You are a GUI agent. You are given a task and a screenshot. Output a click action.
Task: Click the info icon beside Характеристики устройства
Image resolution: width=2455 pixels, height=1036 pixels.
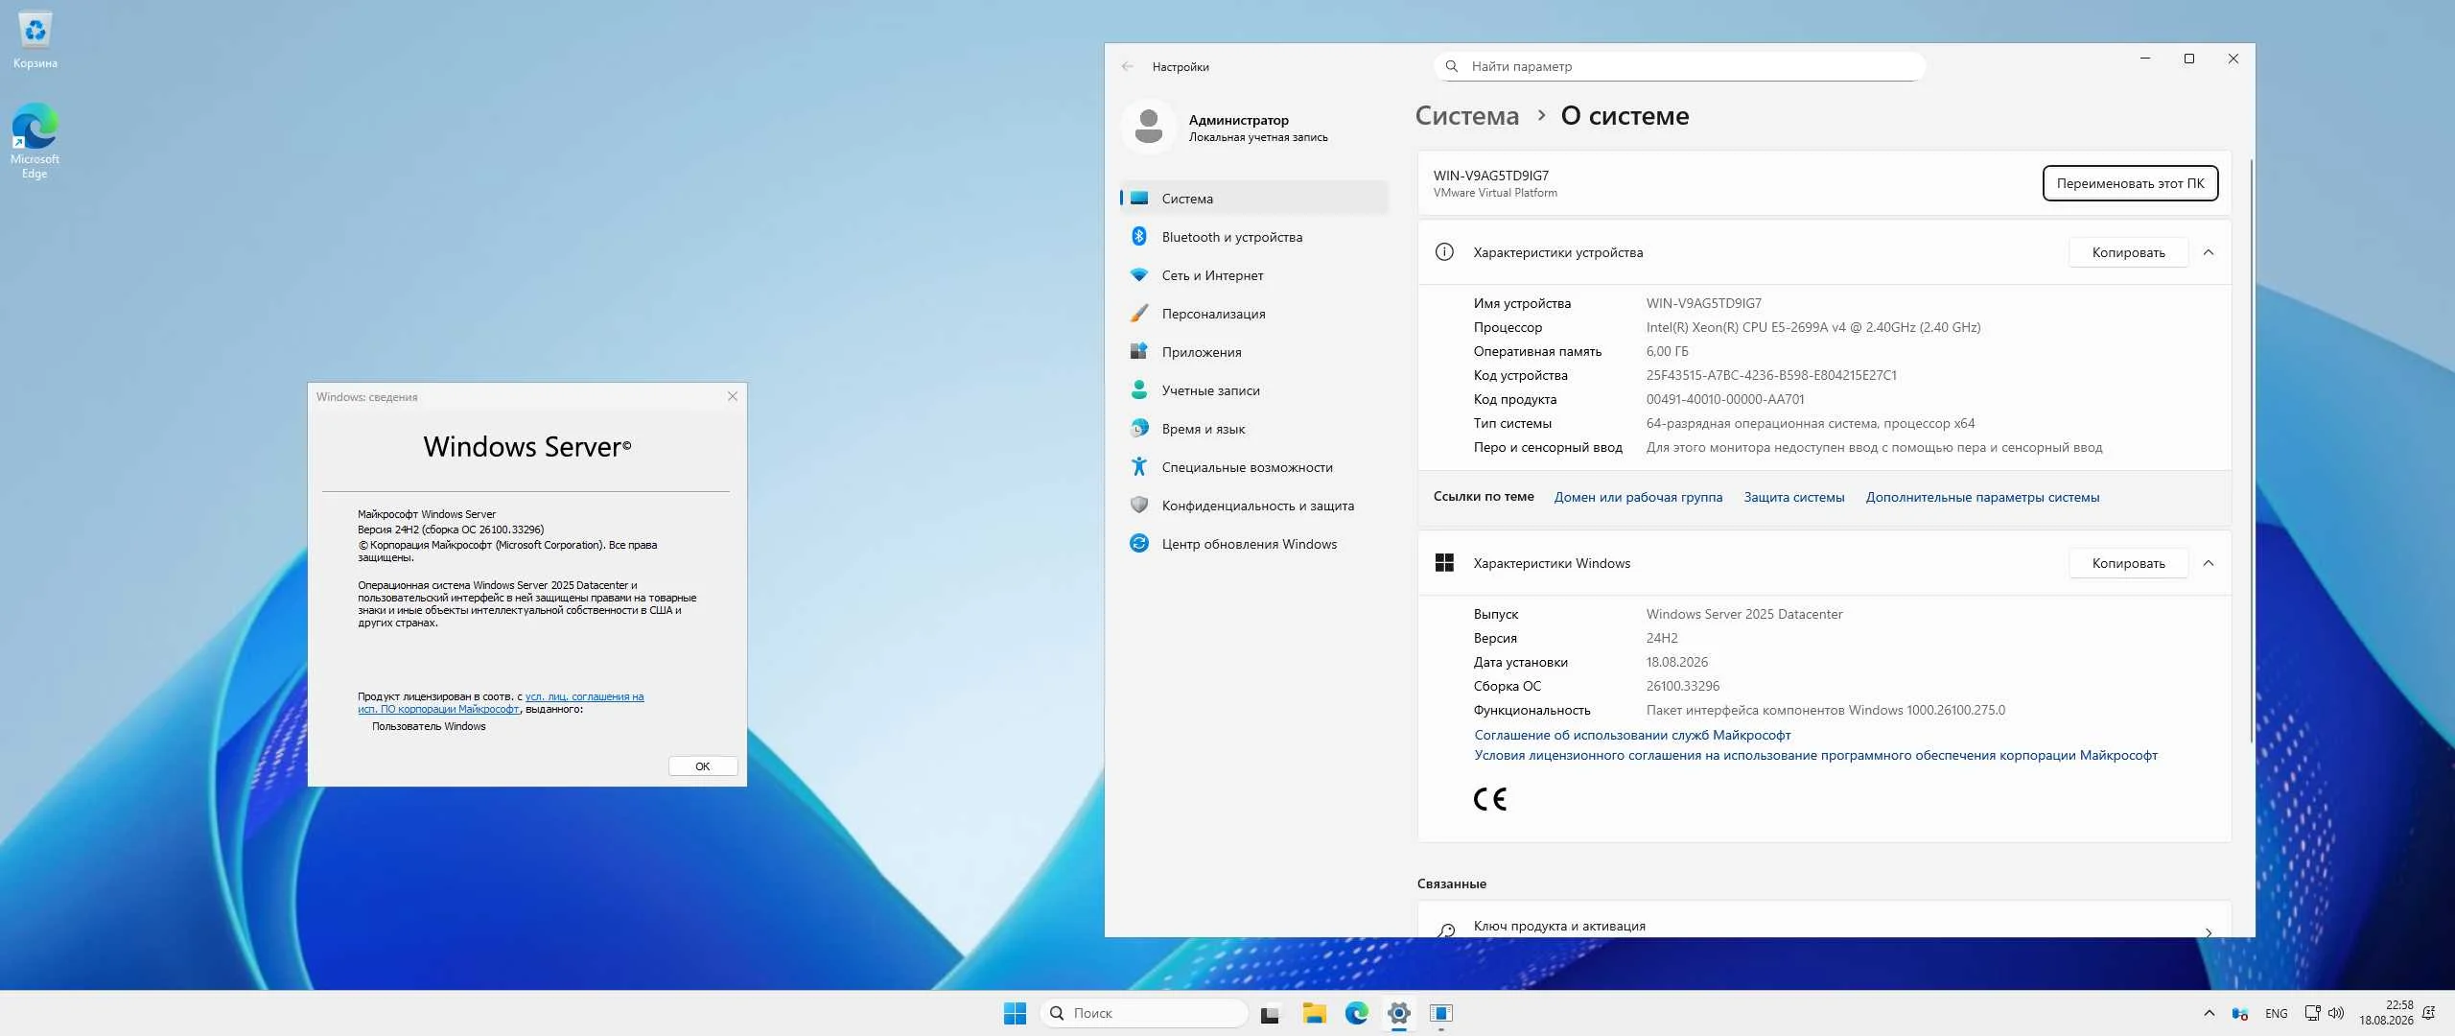(1444, 252)
